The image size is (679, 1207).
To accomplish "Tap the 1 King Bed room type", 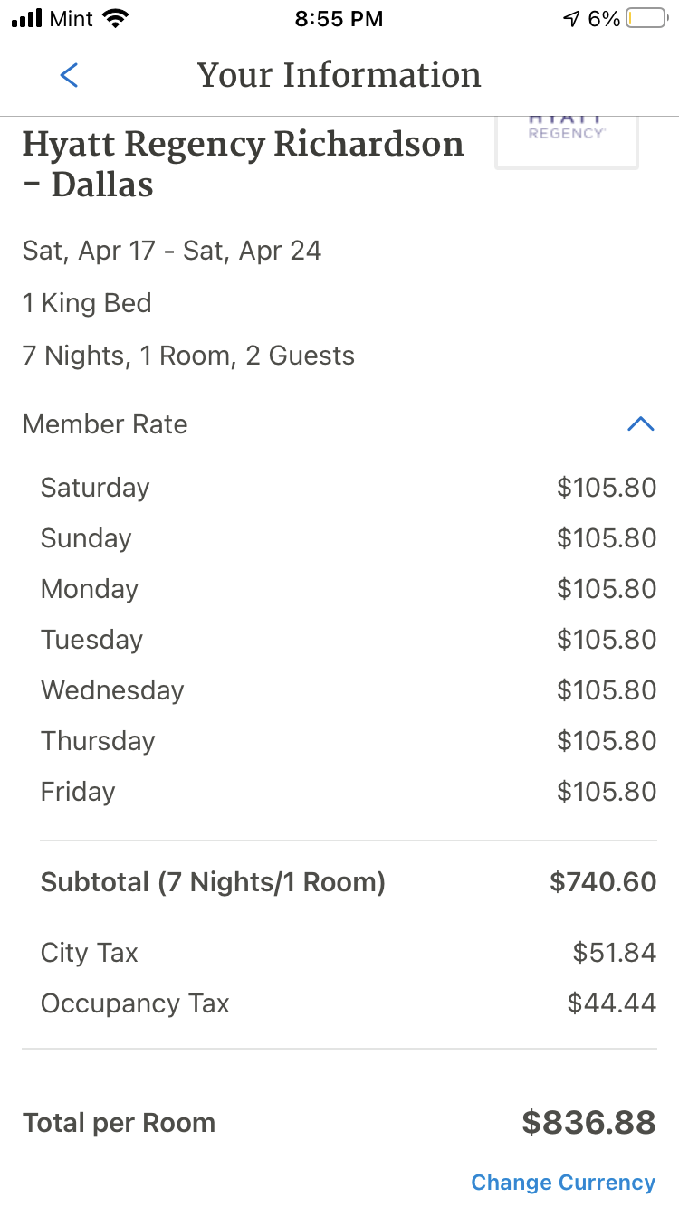I will [87, 303].
